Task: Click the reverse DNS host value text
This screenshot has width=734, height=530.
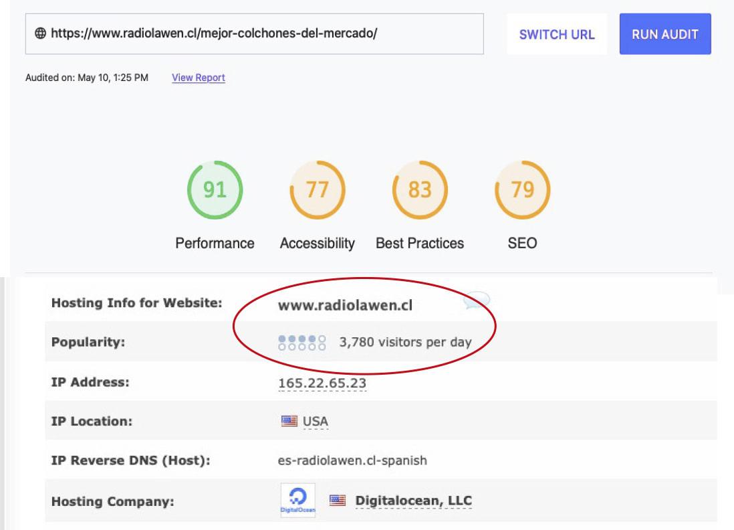Action: click(x=352, y=460)
